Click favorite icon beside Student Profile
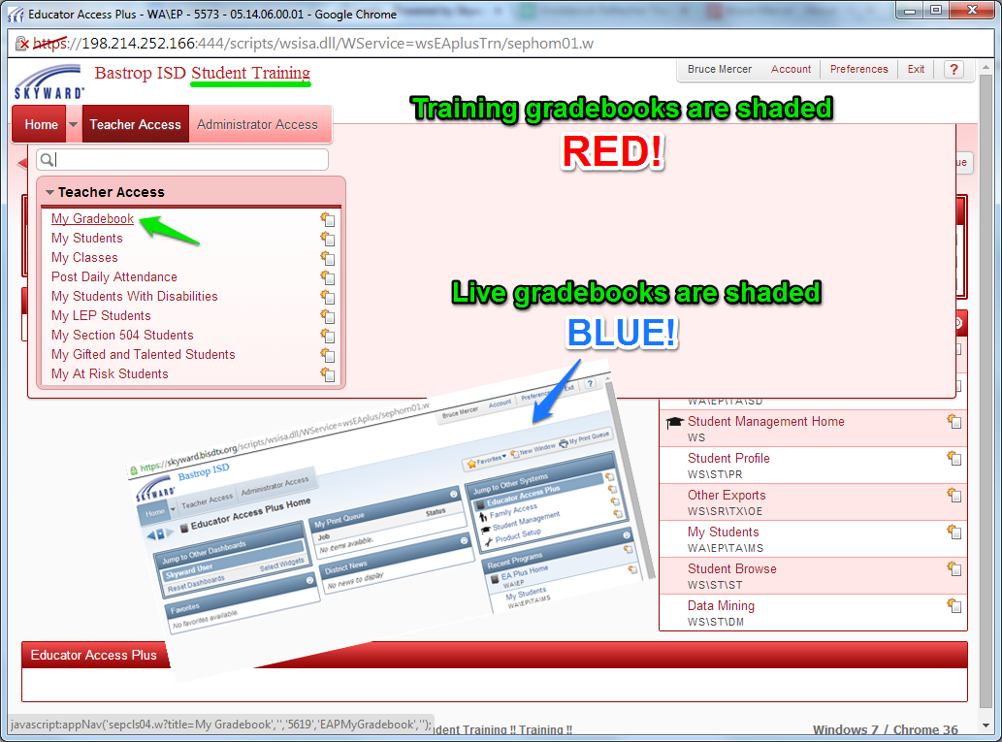Viewport: 1002px width, 742px height. (954, 458)
